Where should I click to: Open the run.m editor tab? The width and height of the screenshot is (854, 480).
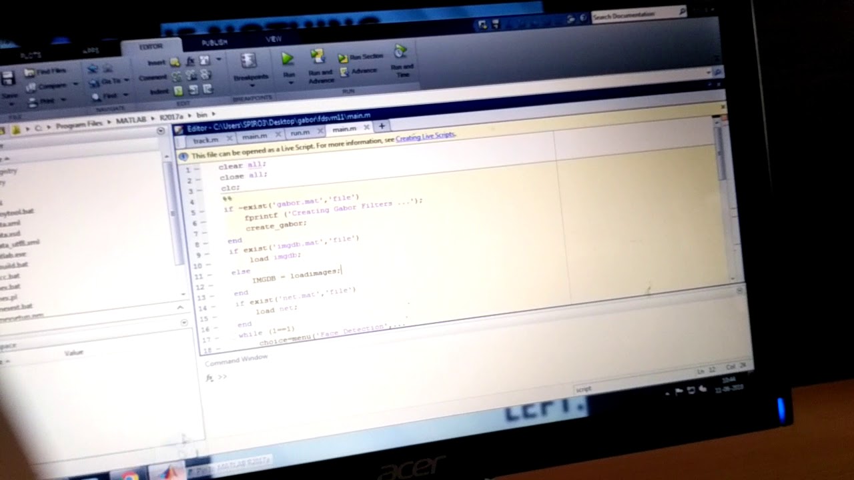click(x=300, y=133)
